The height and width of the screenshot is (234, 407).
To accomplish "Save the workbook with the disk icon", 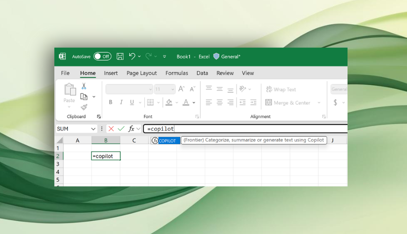I will coord(120,56).
